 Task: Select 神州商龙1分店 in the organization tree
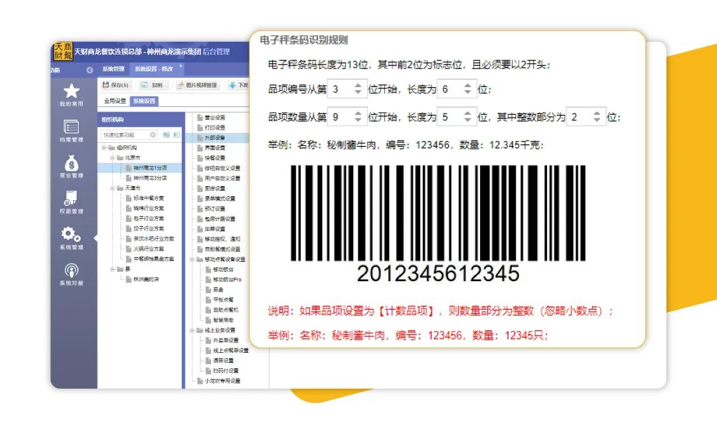coord(151,168)
